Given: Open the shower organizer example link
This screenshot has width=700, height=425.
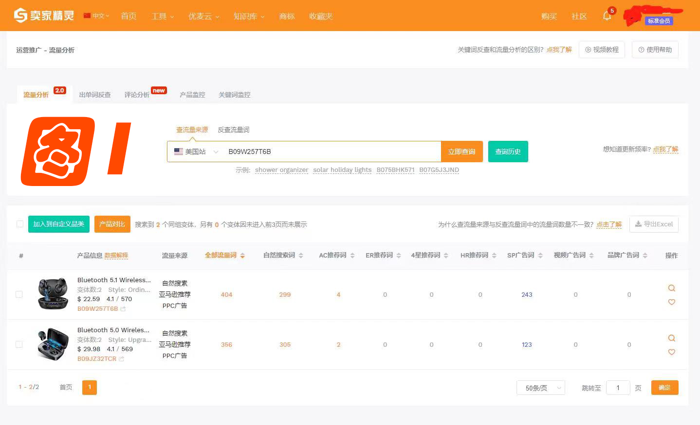Looking at the screenshot, I should pos(281,170).
